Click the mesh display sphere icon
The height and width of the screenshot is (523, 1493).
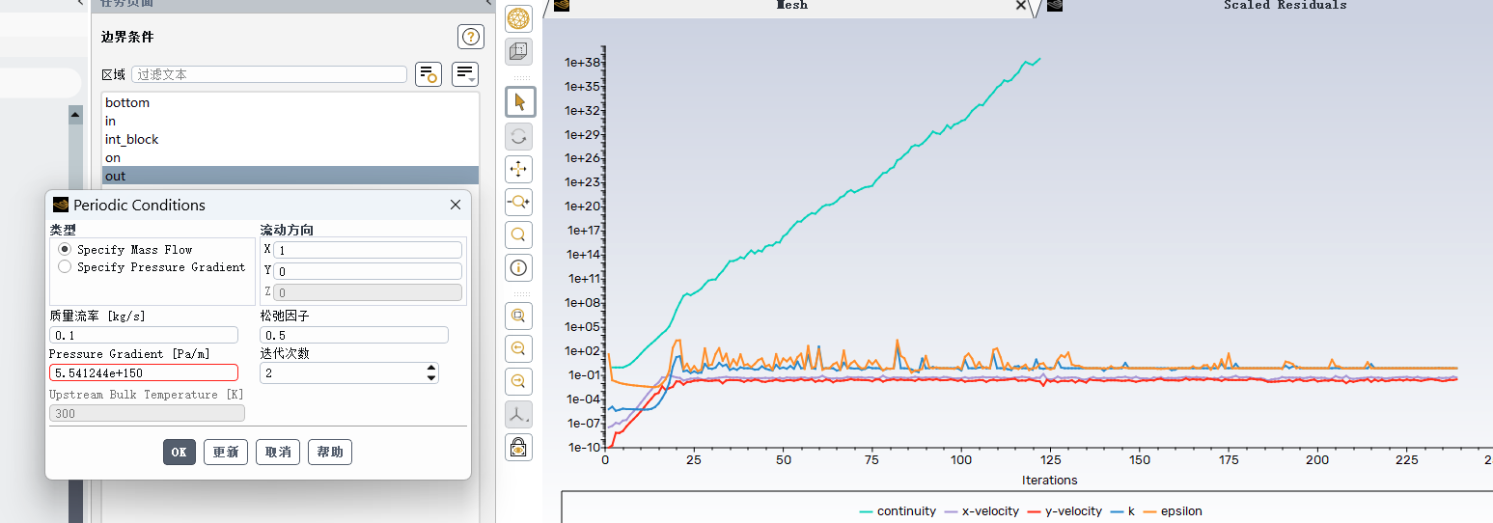(x=519, y=17)
